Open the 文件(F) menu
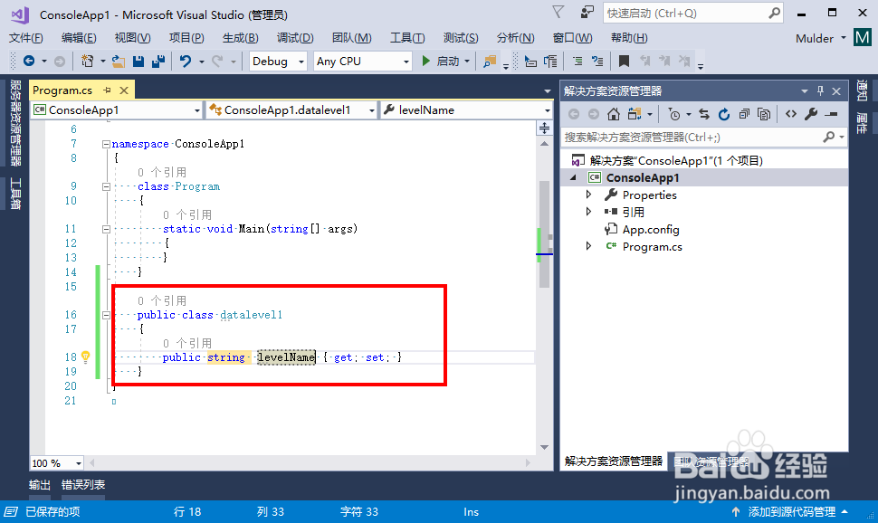 25,37
